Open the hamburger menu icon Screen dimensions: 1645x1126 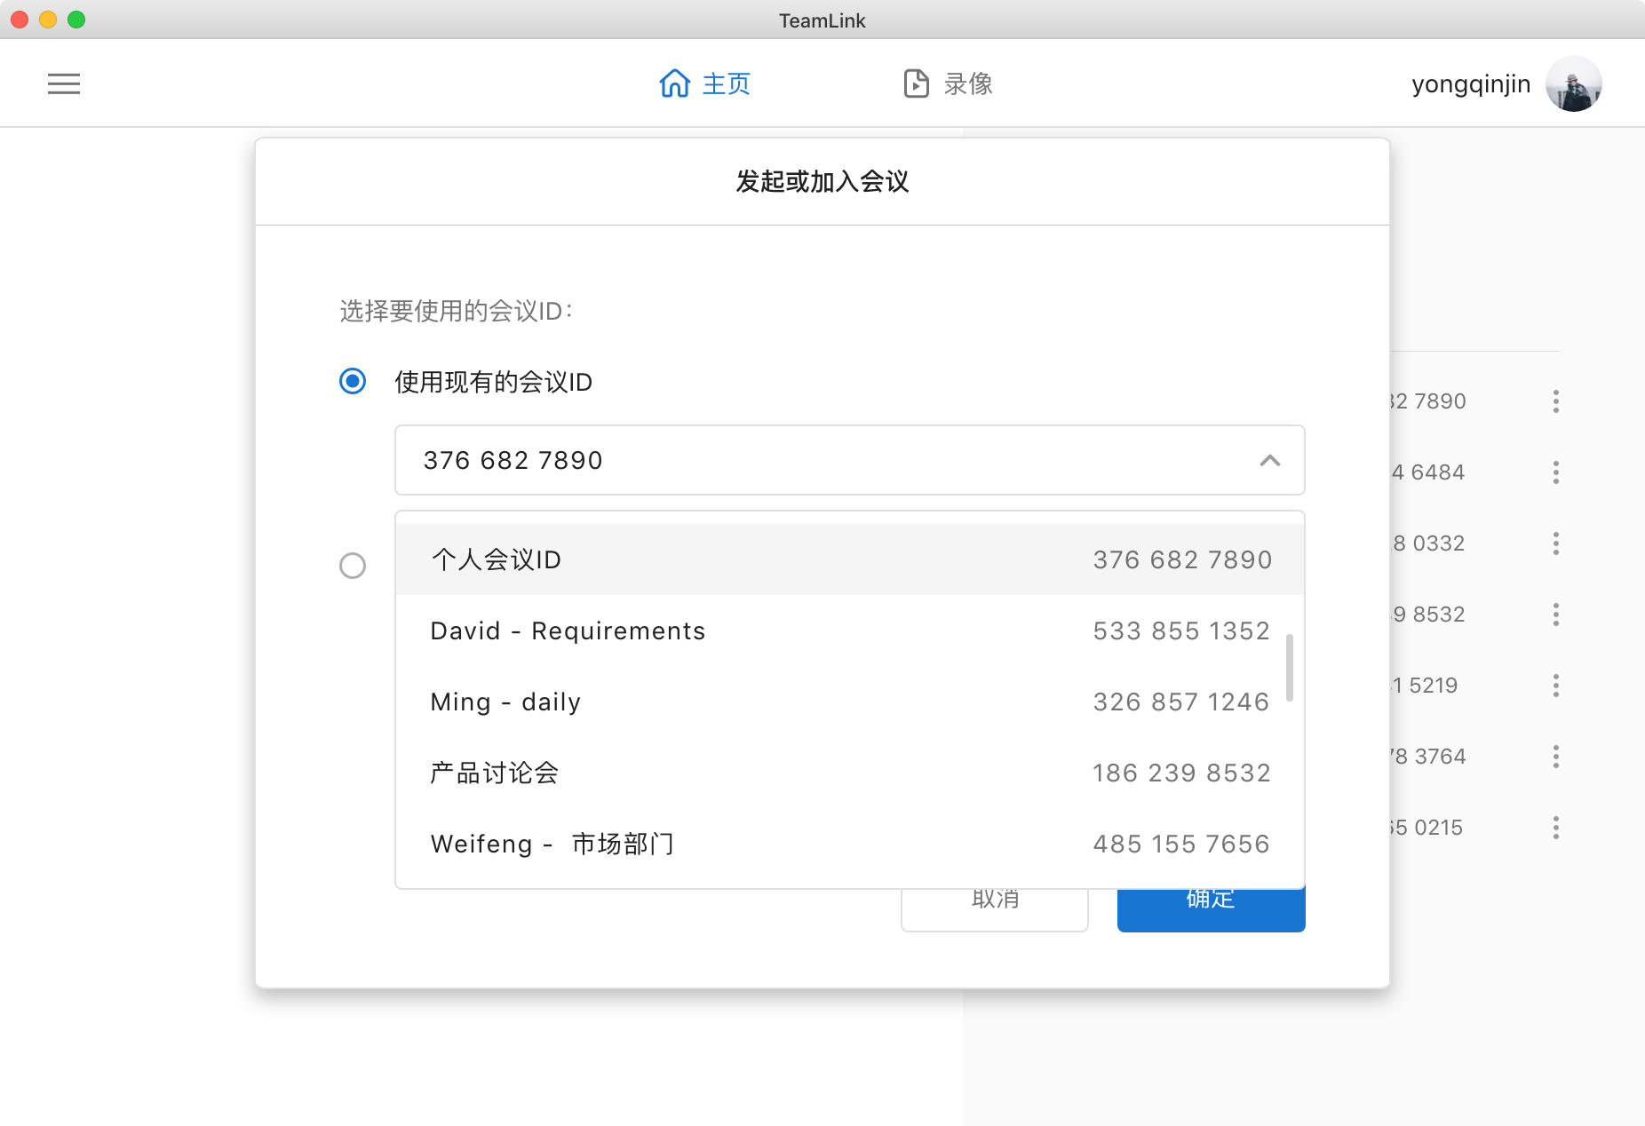pos(64,83)
